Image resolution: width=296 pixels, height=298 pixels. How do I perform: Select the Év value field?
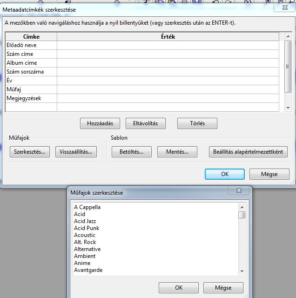pyautogui.click(x=168, y=81)
